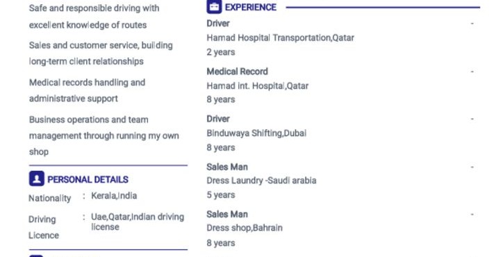This screenshot has height=257, width=503.
Task: Click the briefcase icon beside Experience
Action: (214, 7)
